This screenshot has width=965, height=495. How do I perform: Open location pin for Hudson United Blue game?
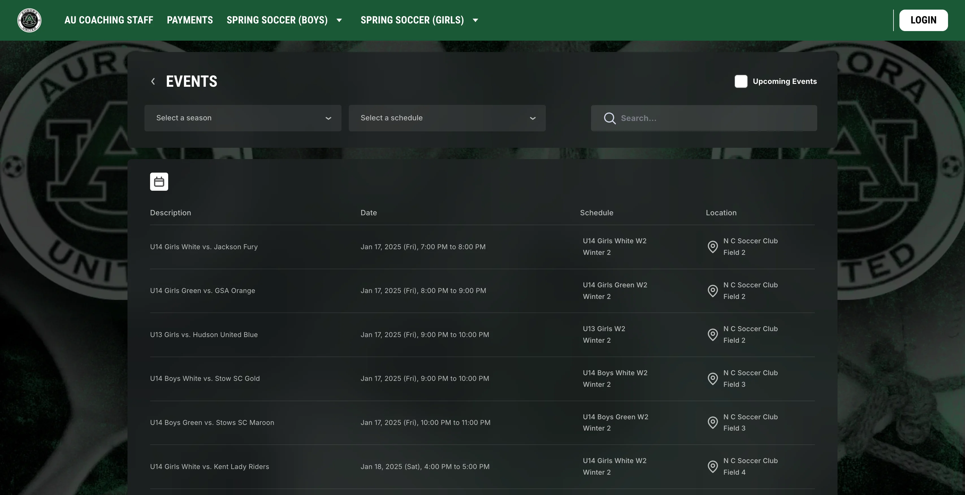[713, 335]
